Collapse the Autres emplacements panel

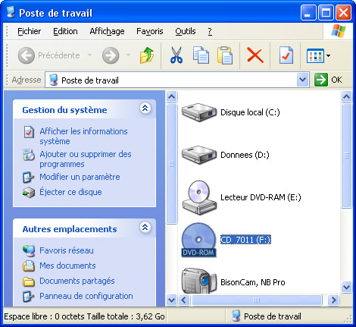tap(145, 228)
